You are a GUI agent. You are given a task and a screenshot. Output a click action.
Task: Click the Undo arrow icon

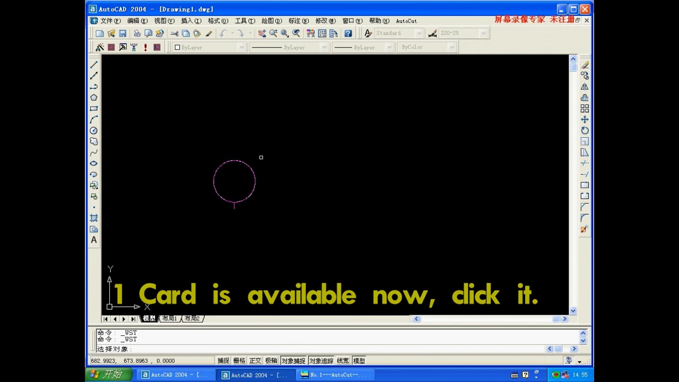coord(223,33)
